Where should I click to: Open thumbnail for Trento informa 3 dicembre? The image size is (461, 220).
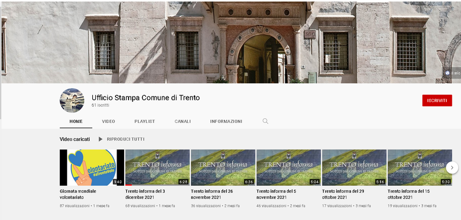click(x=157, y=167)
